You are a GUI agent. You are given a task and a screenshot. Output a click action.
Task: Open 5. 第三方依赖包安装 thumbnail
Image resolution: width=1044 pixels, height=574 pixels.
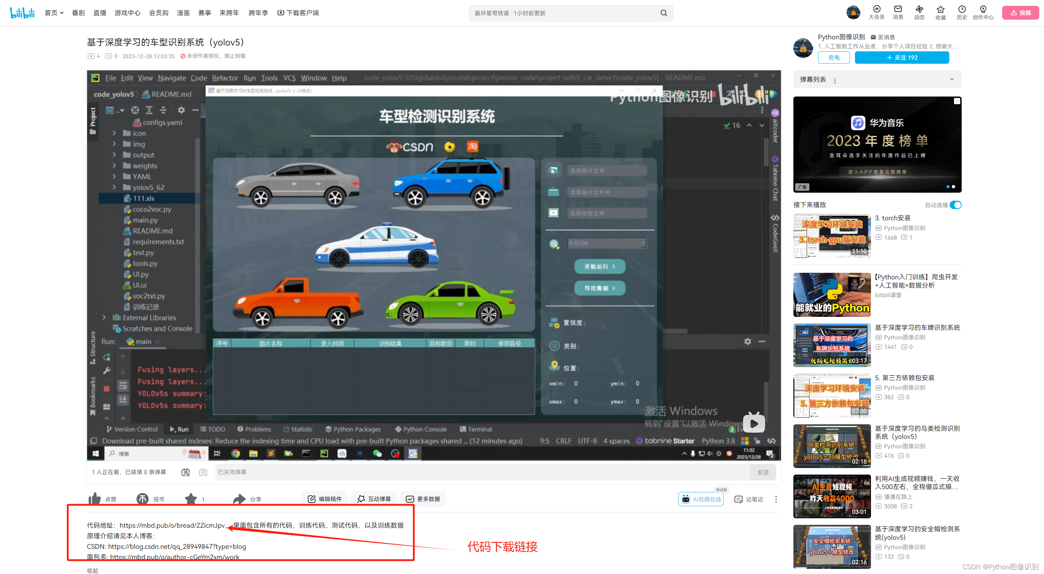click(x=832, y=396)
